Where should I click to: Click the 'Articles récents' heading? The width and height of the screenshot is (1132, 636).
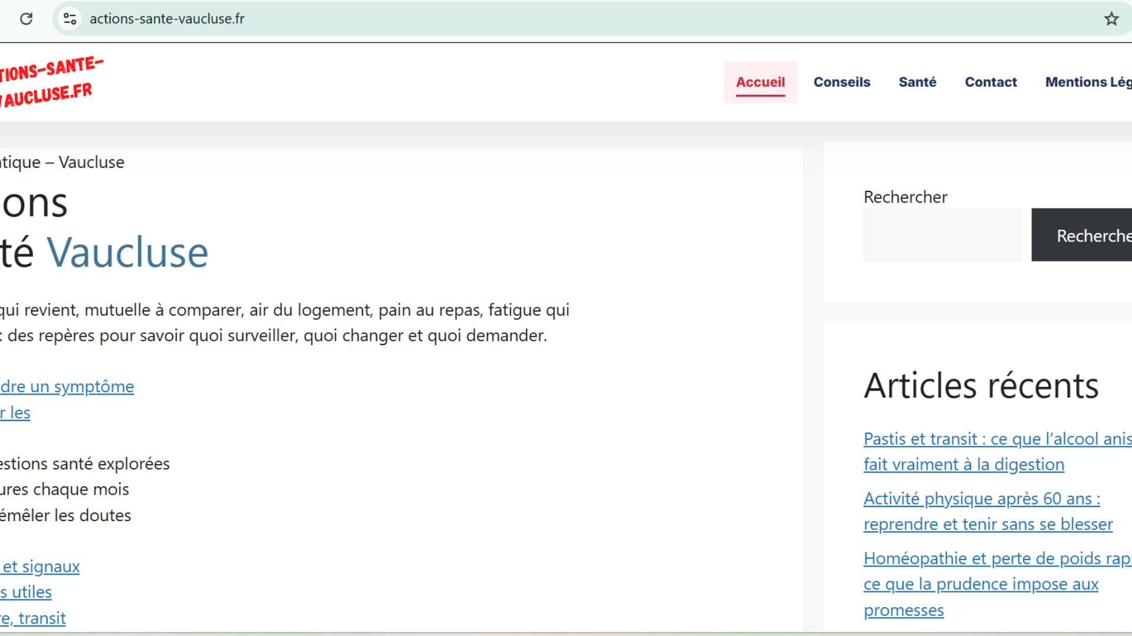tap(981, 386)
